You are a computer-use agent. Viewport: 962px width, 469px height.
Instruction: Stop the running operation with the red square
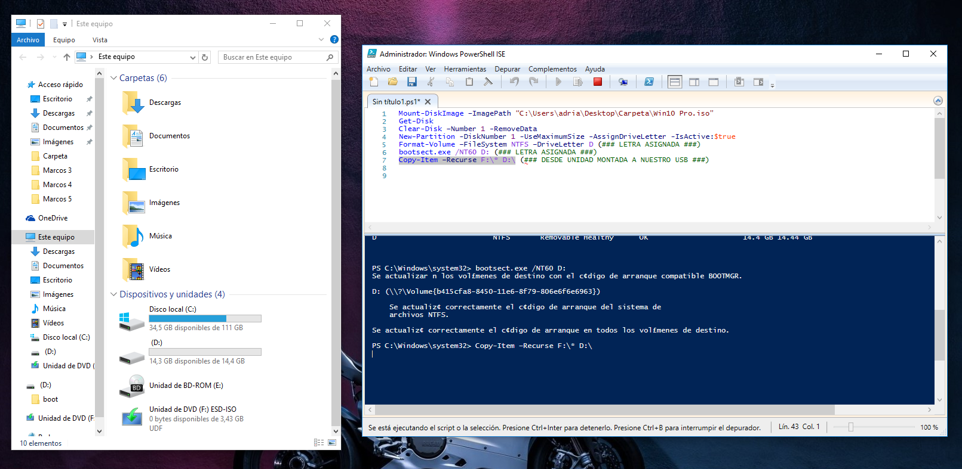(598, 82)
